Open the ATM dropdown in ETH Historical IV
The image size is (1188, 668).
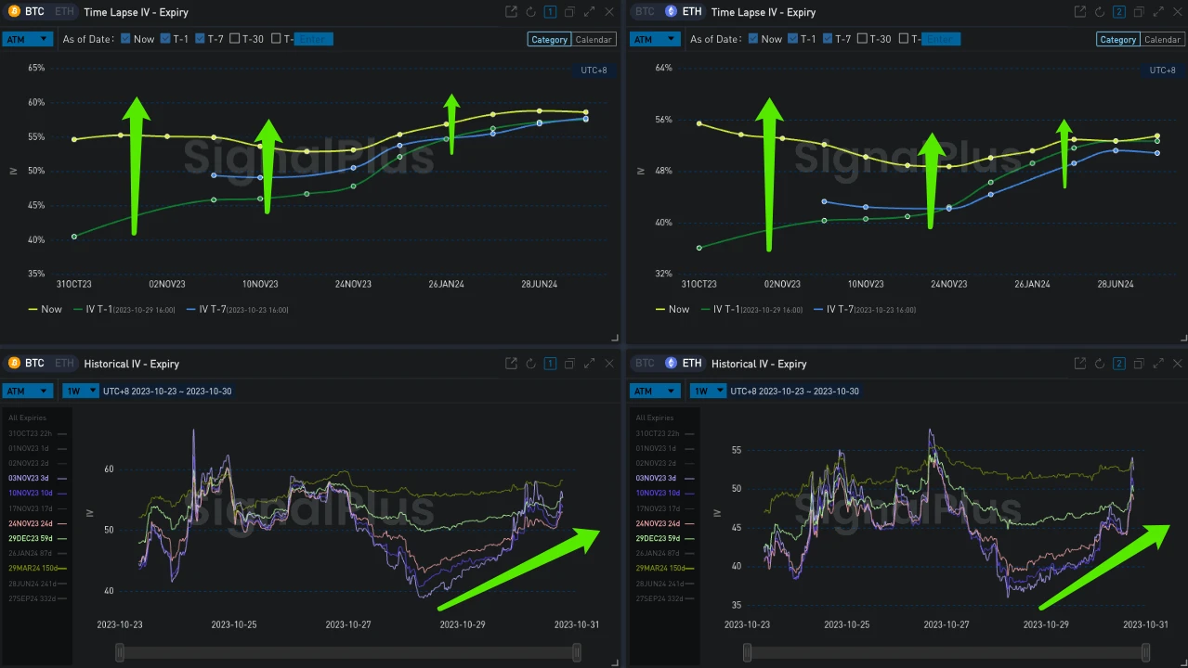[655, 391]
